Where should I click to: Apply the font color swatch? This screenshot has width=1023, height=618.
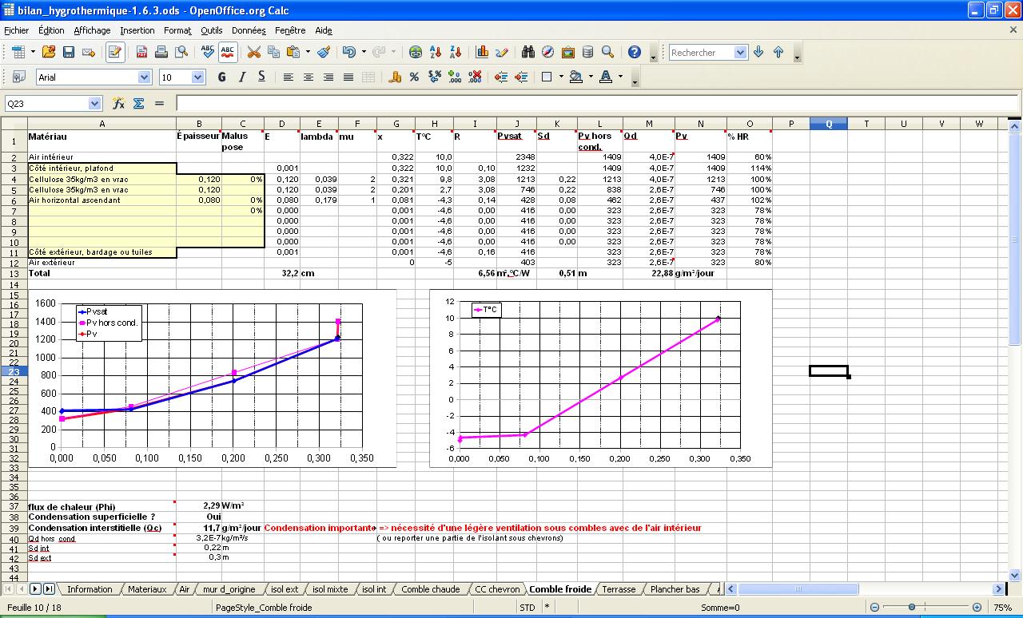(606, 77)
